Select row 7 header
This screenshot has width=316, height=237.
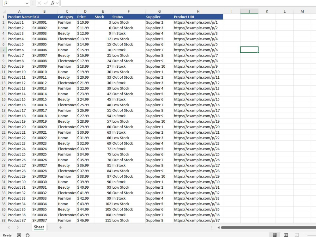tap(3, 50)
